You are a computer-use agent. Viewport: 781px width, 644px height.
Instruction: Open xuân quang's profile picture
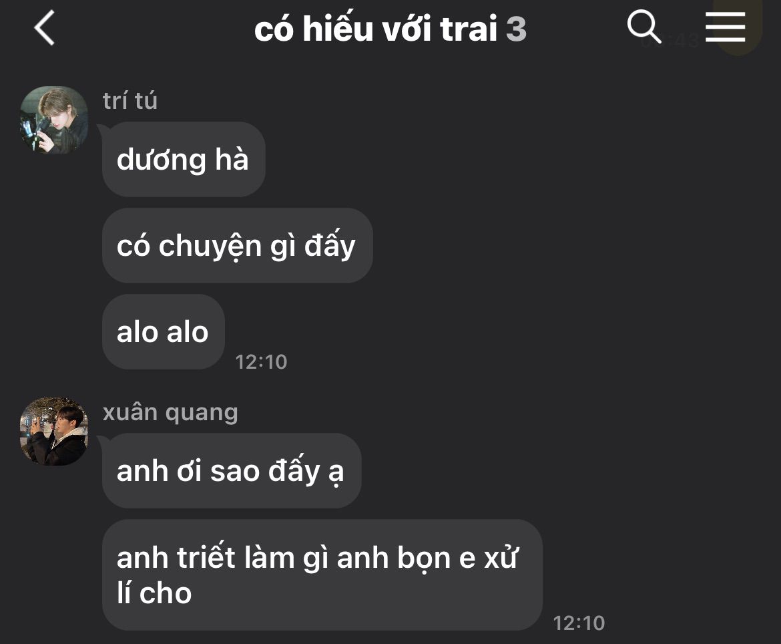54,431
